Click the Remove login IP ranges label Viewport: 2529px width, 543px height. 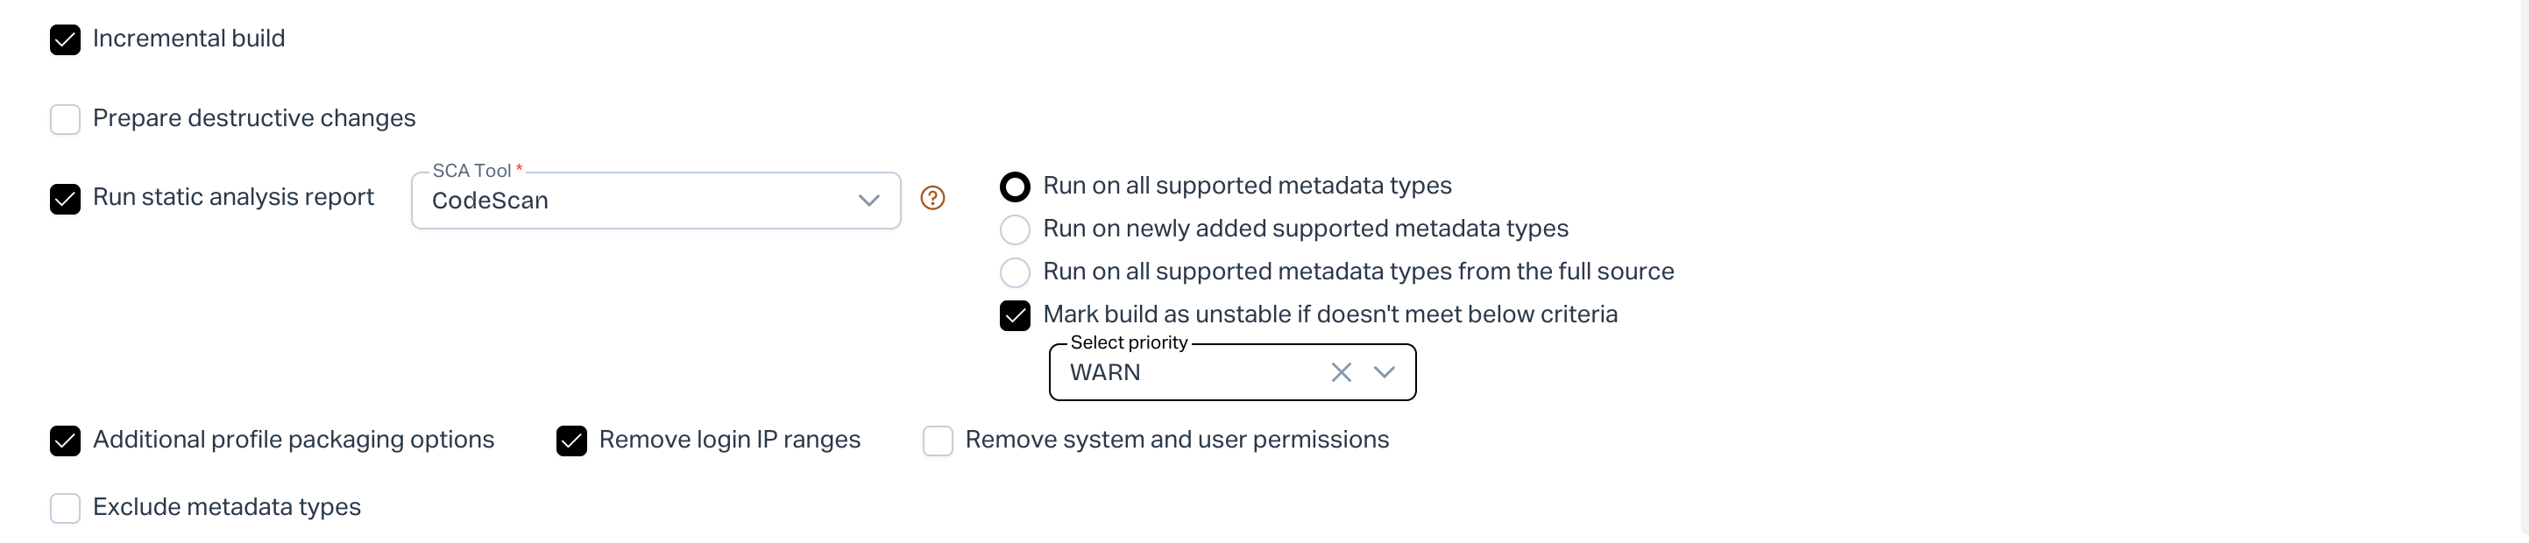tap(729, 439)
